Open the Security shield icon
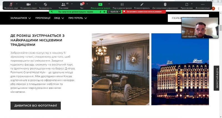Image resolution: width=222 pixels, height=118 pixels. click(x=45, y=4)
